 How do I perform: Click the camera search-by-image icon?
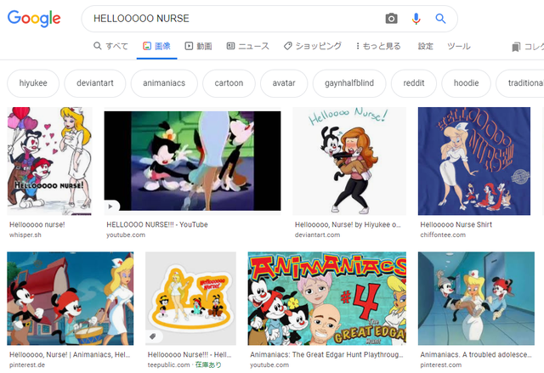(x=391, y=19)
